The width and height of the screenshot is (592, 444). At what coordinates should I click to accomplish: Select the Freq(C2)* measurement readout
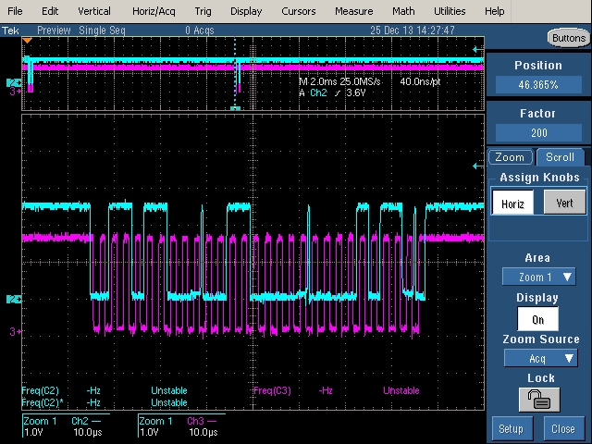pyautogui.click(x=105, y=402)
